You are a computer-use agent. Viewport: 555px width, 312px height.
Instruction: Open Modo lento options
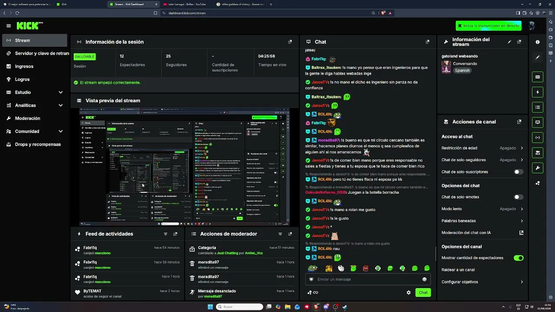coord(482,209)
